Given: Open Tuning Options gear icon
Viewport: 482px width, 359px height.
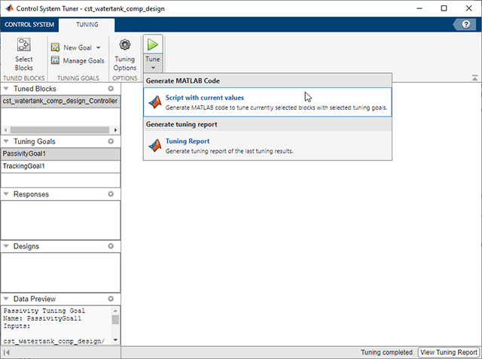Looking at the screenshot, I should 125,45.
